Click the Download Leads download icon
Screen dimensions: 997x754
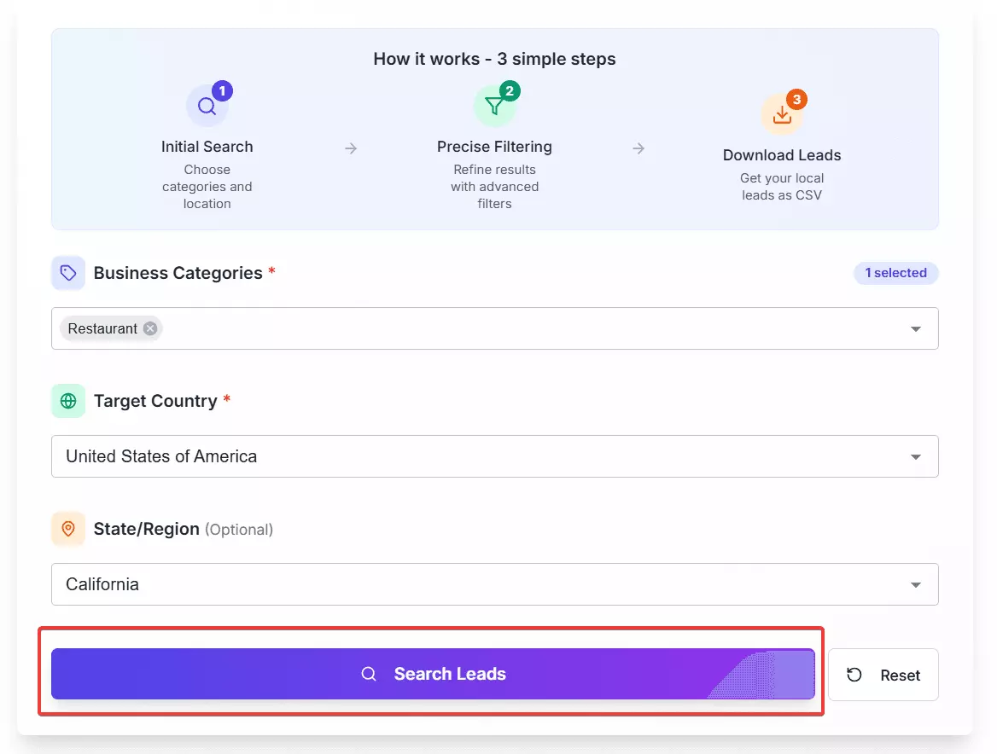(x=782, y=114)
